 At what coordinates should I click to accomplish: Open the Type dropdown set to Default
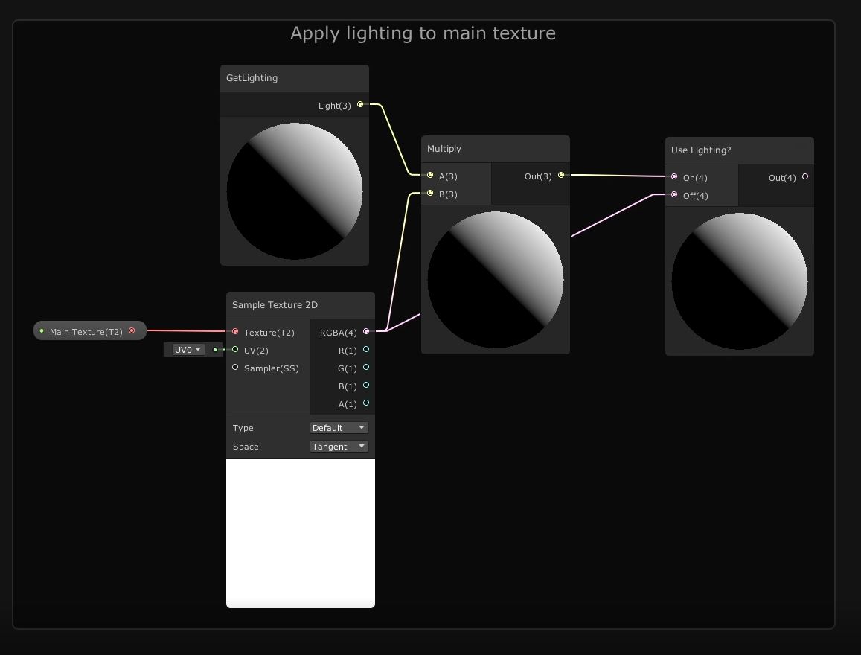339,428
